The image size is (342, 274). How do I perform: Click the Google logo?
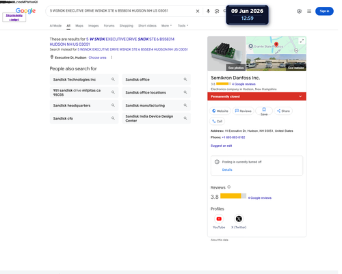[25, 11]
